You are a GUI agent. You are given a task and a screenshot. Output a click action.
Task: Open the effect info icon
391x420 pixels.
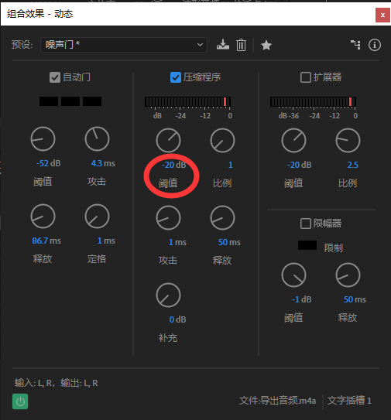tap(375, 45)
